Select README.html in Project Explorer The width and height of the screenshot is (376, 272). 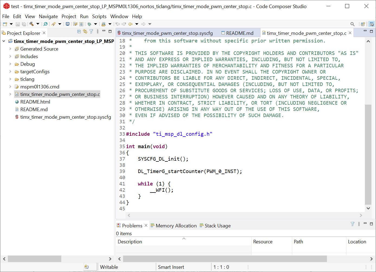[x=35, y=102]
